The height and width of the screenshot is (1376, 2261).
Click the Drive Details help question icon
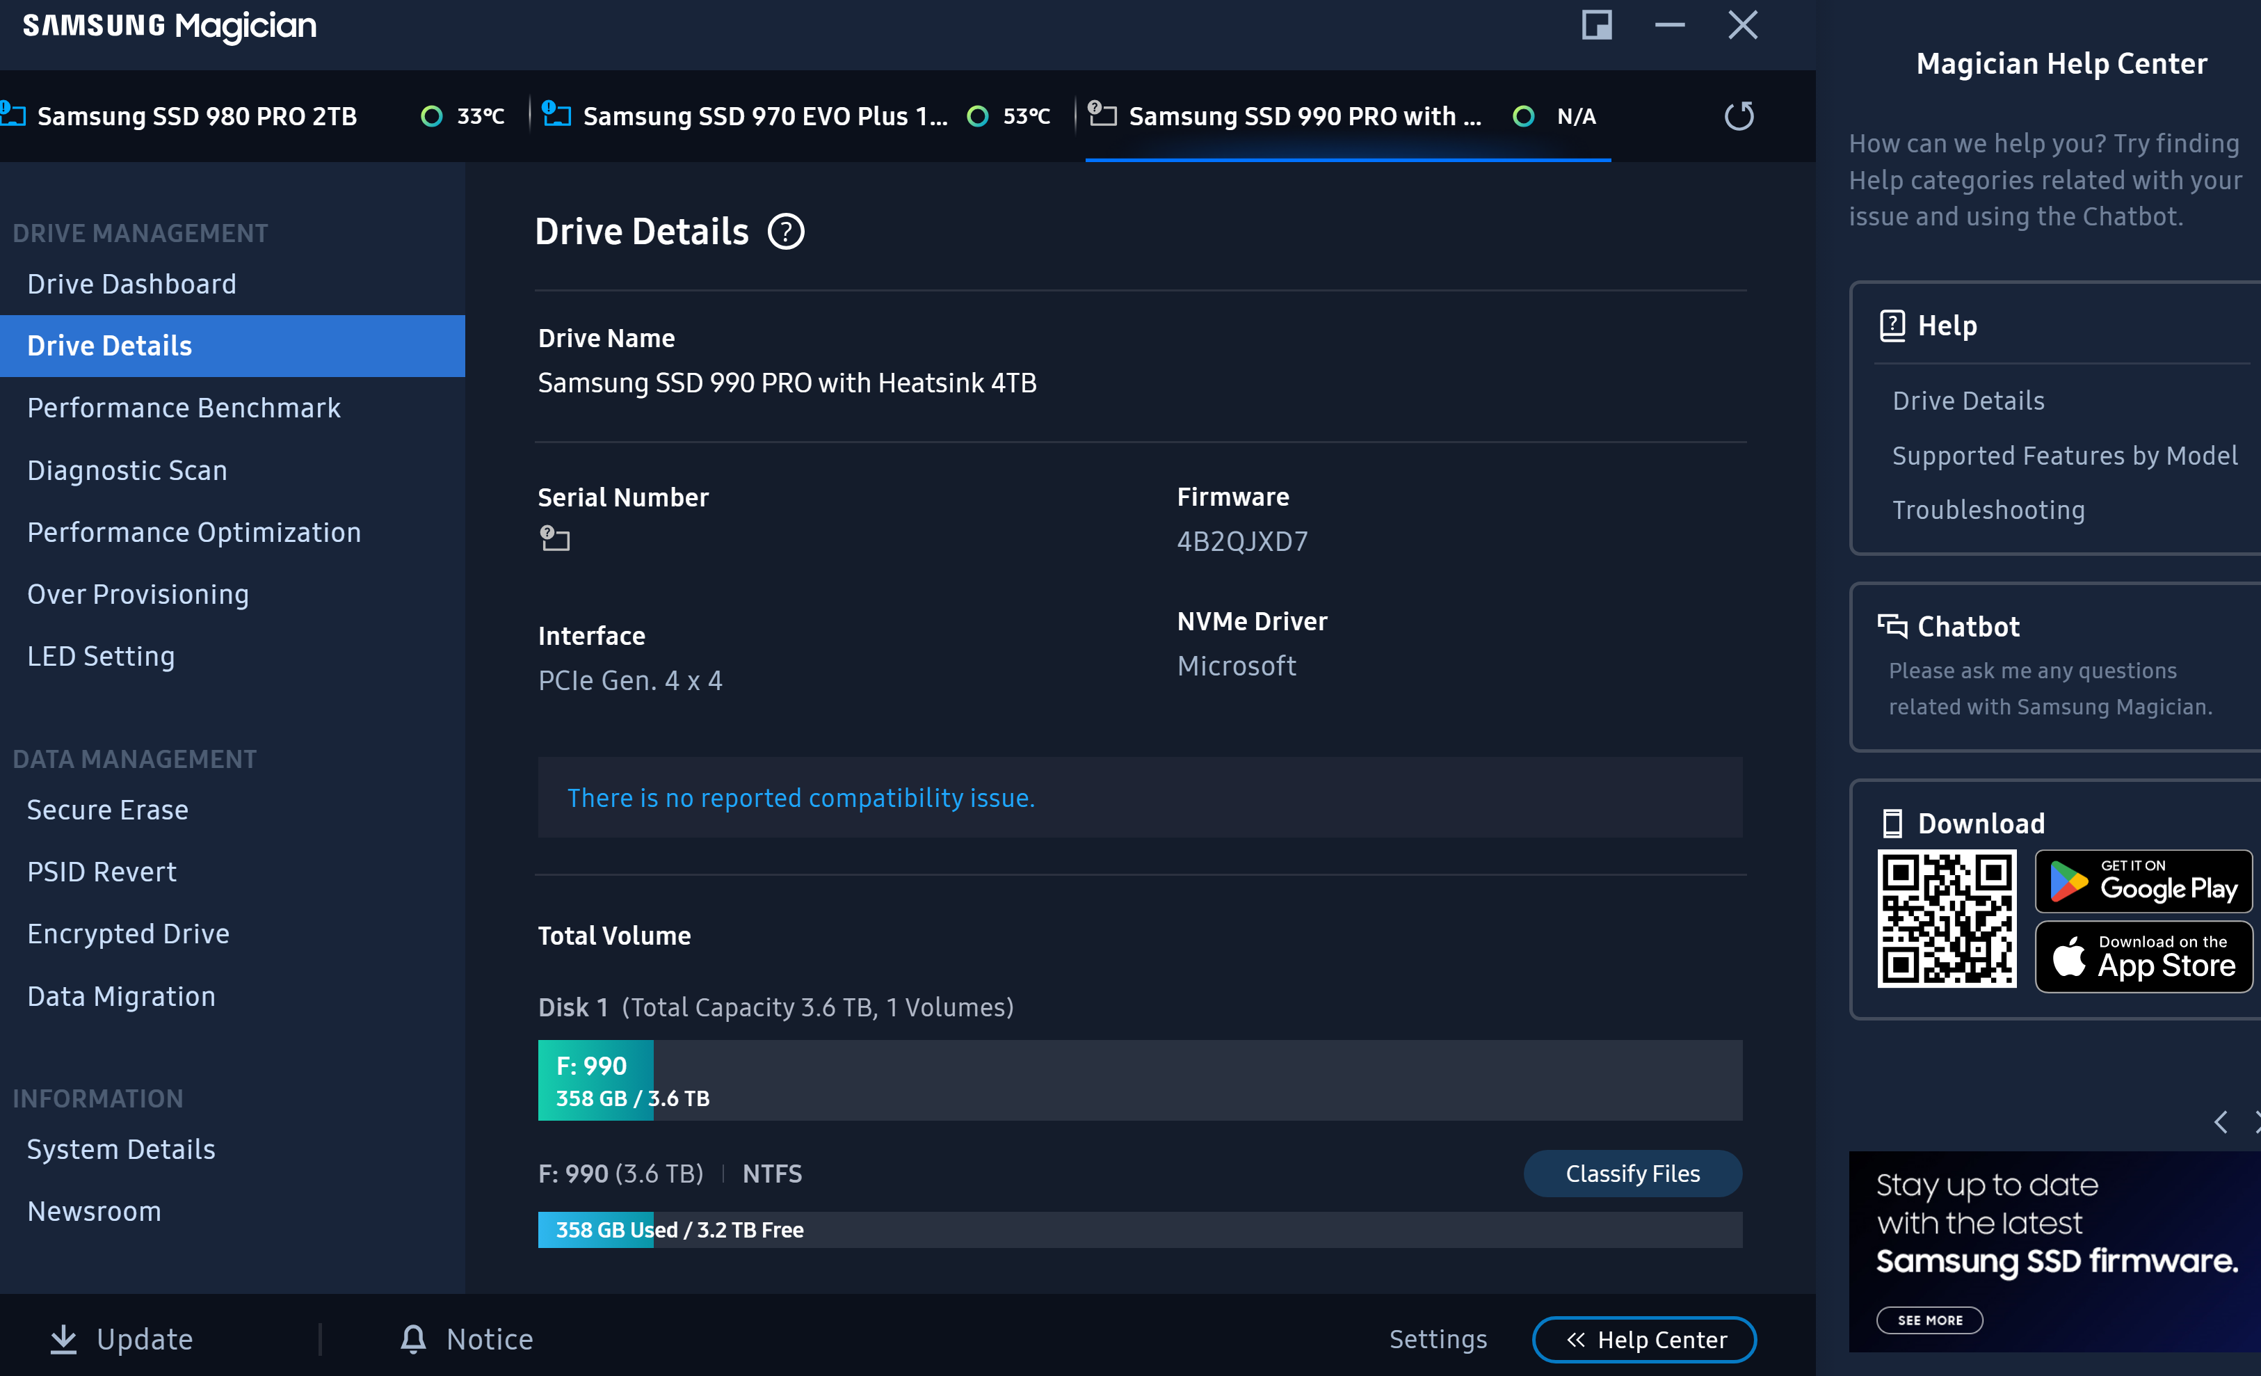point(785,232)
